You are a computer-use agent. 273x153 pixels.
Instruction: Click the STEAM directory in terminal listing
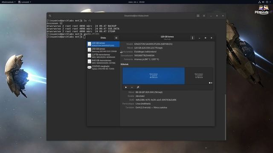111,31
